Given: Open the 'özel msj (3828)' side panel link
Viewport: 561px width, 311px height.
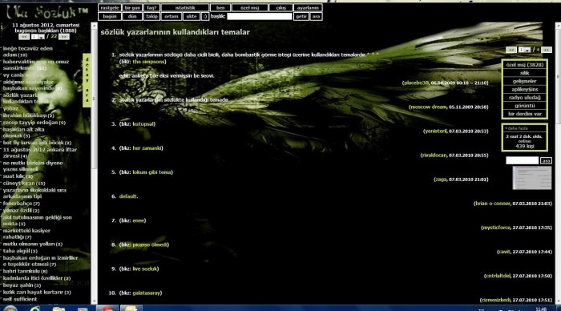Looking at the screenshot, I should pyautogui.click(x=524, y=65).
